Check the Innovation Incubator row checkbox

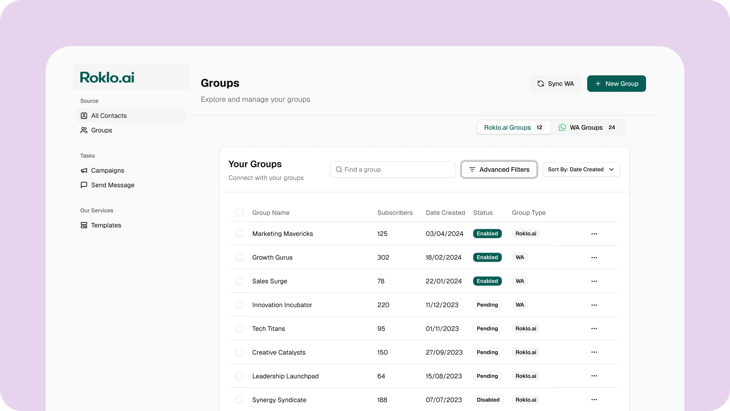coord(240,305)
